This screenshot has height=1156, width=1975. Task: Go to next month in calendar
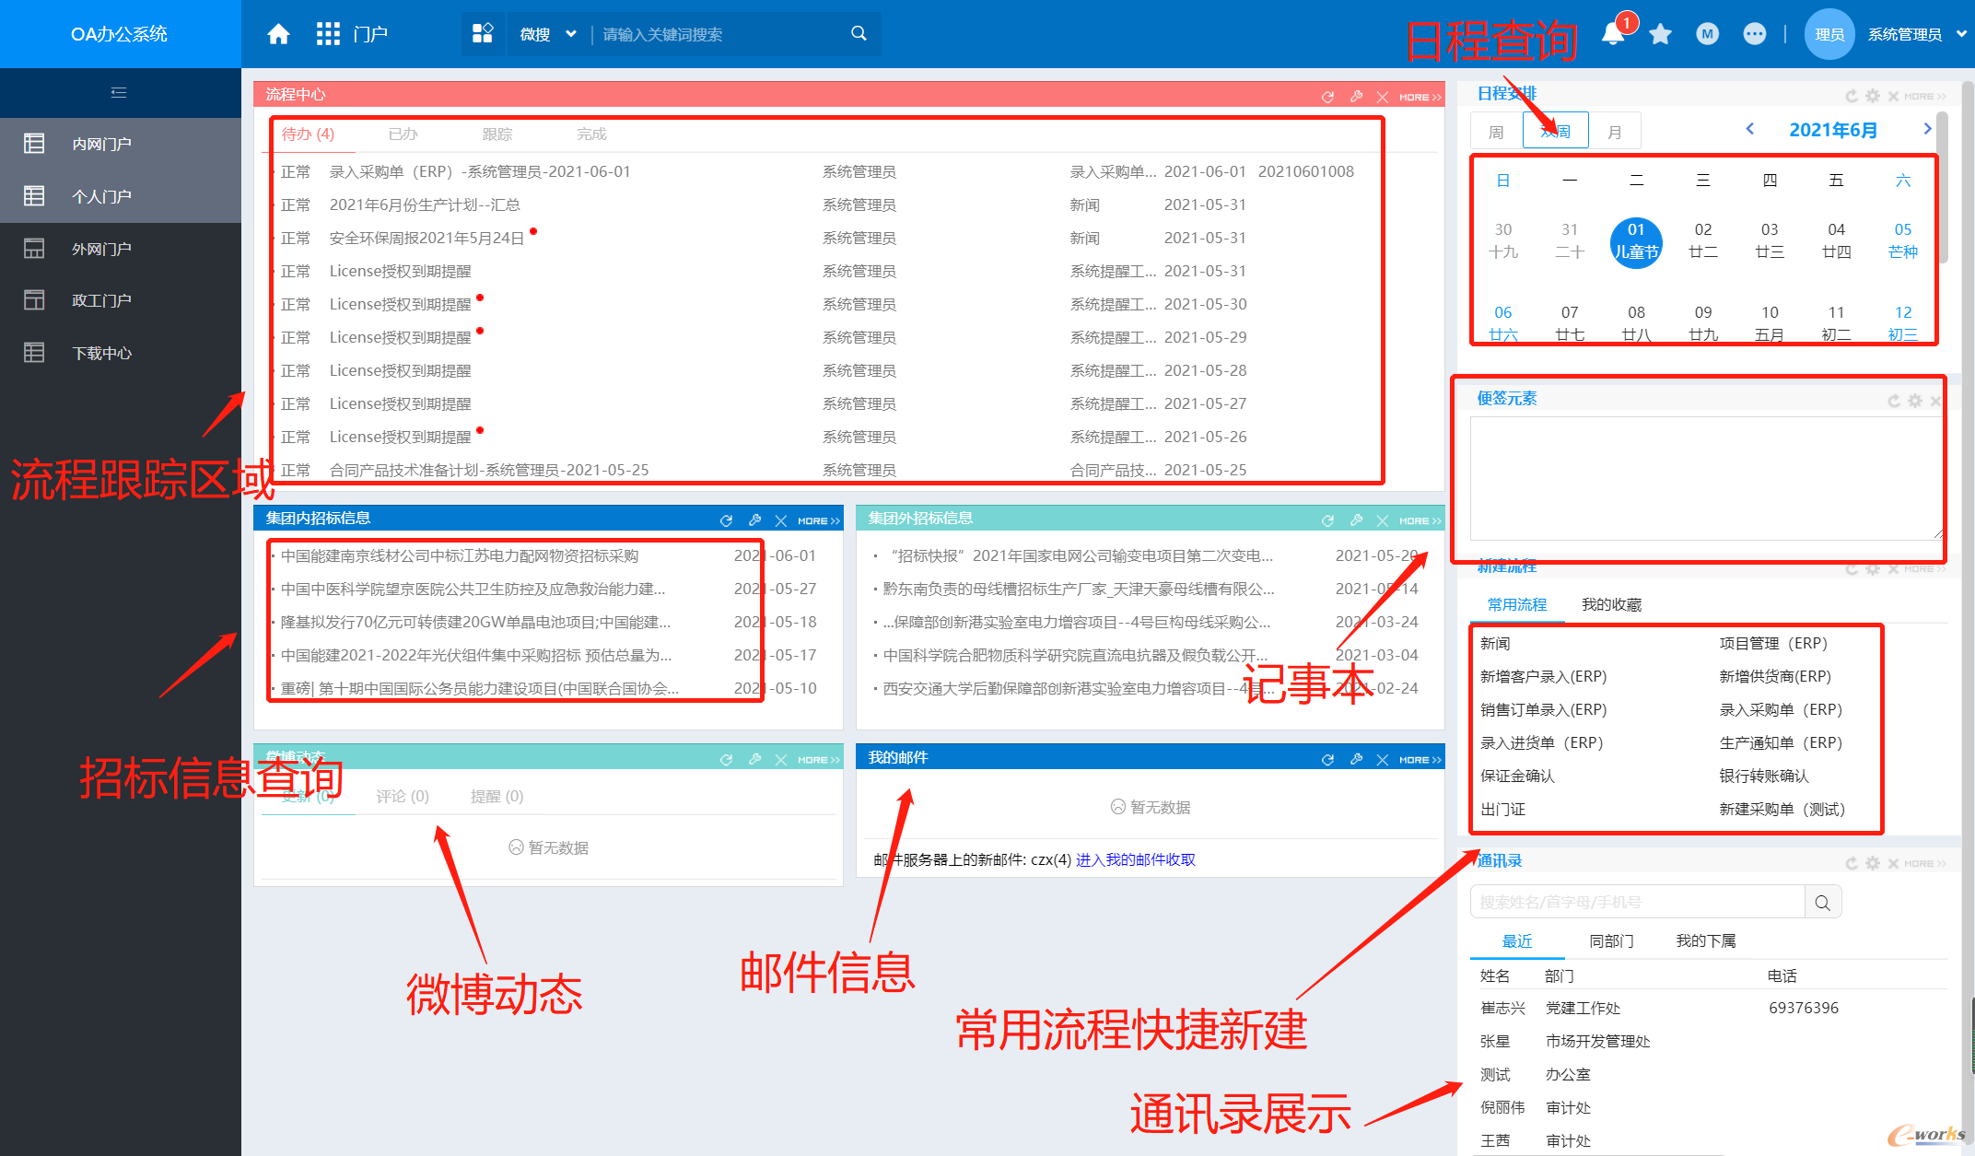(1927, 129)
